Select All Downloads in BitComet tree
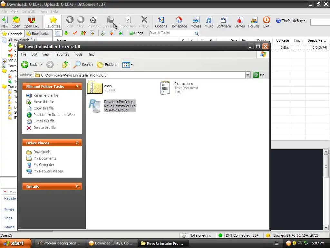330x248 pixels. pyautogui.click(x=21, y=40)
